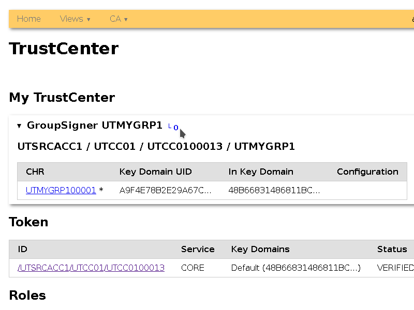Follow the /UTCC0100013 token ID link

click(135, 268)
